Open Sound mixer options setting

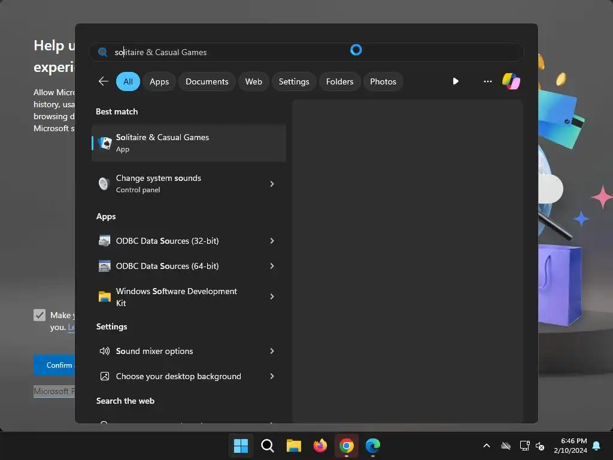point(189,351)
